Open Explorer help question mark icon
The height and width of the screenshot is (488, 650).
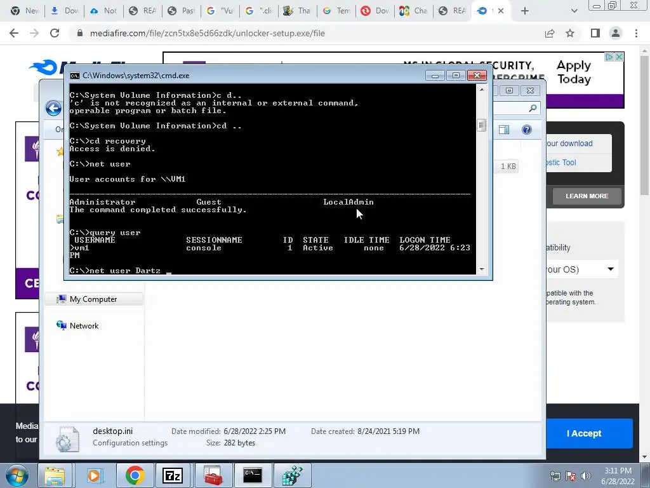pyautogui.click(x=526, y=130)
